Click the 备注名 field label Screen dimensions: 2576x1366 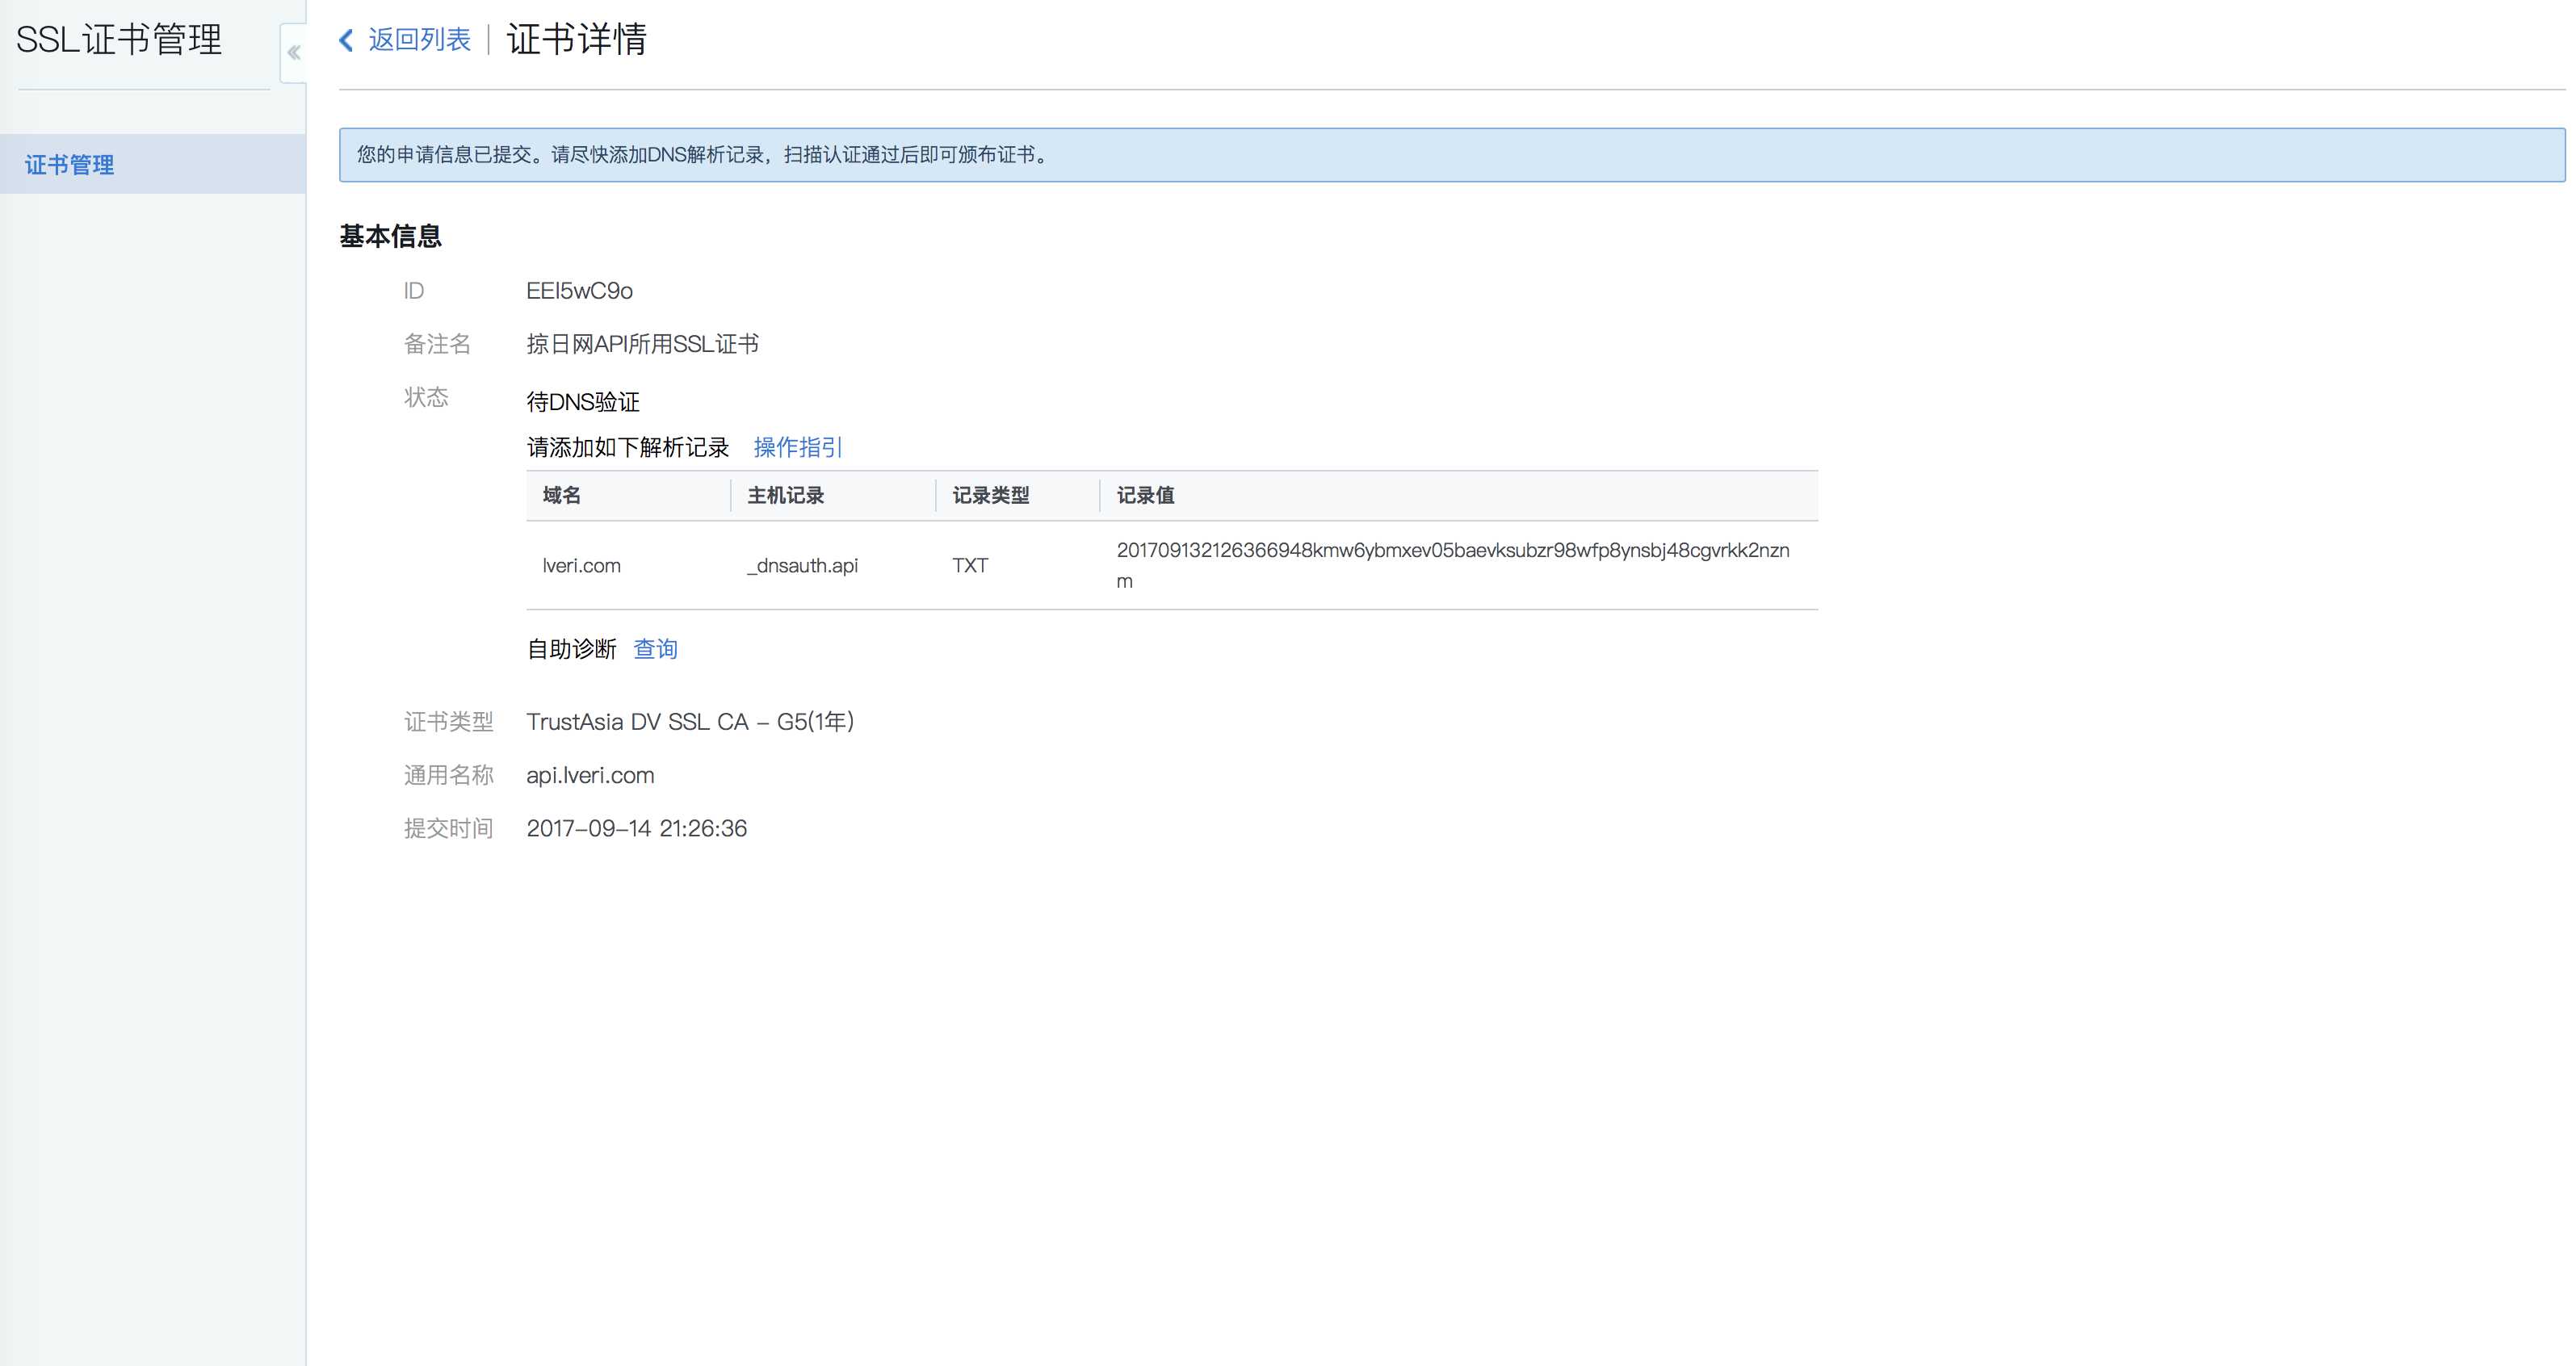pyautogui.click(x=437, y=344)
